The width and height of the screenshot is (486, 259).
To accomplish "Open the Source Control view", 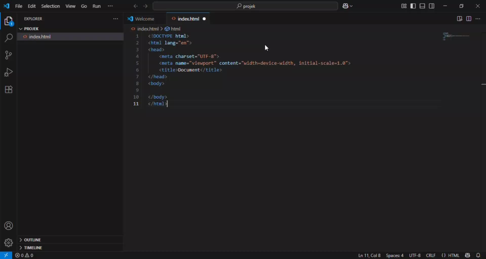I will [8, 55].
